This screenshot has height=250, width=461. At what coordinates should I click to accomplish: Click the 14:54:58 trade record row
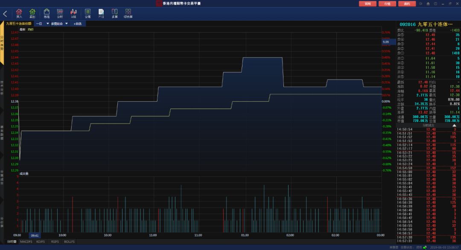(428, 168)
